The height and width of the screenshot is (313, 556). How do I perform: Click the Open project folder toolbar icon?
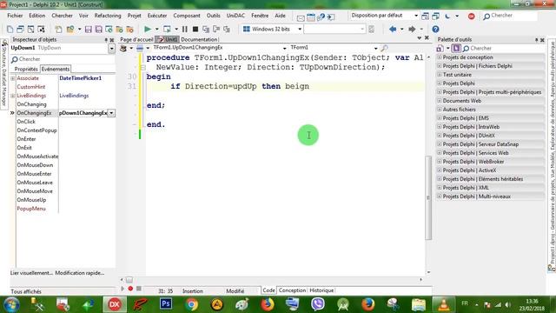70,29
